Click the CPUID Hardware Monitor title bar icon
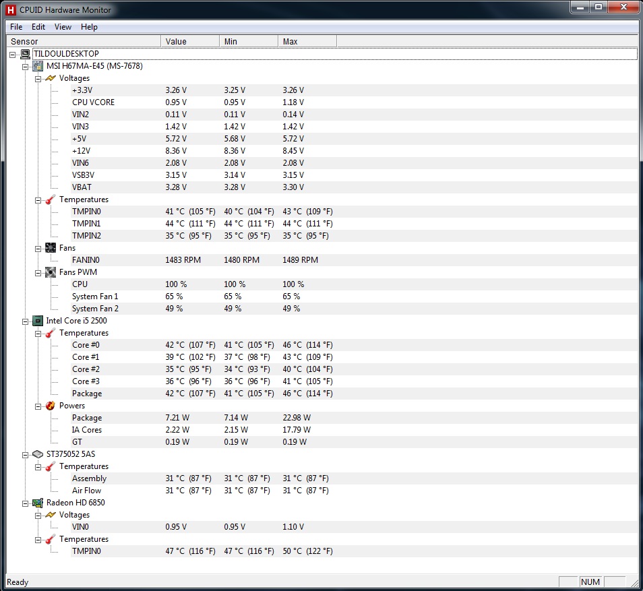 tap(11, 10)
